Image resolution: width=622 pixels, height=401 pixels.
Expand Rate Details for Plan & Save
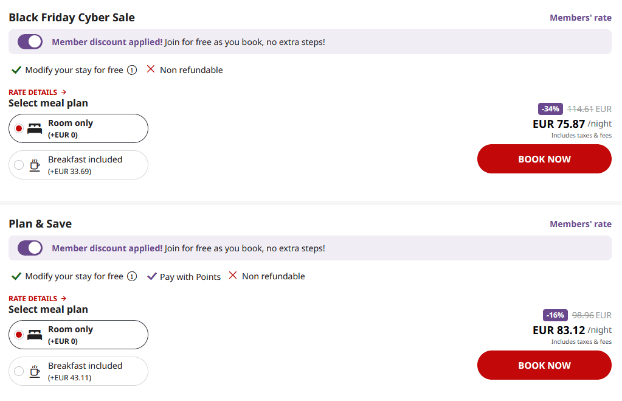point(37,299)
